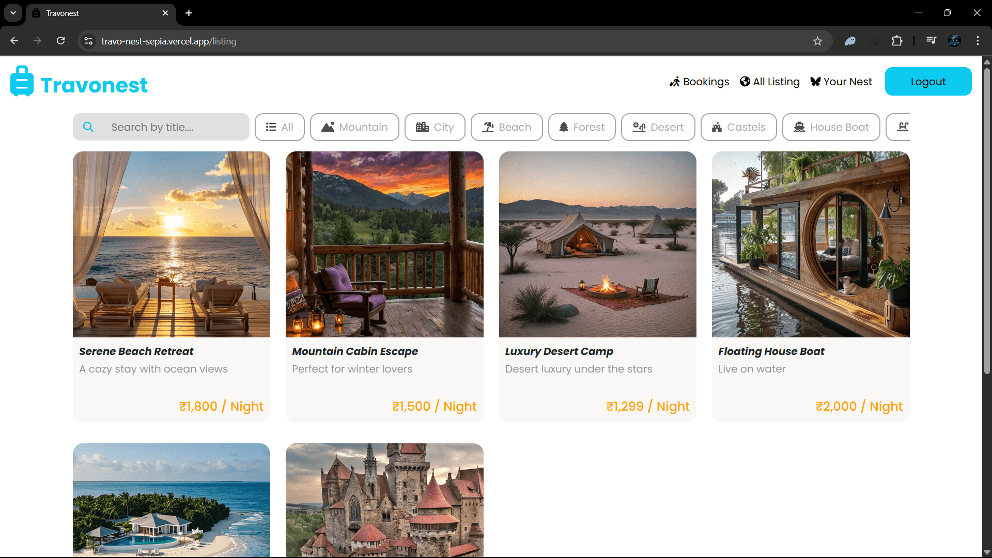Open the media control icon
Image resolution: width=992 pixels, height=558 pixels.
tap(931, 41)
